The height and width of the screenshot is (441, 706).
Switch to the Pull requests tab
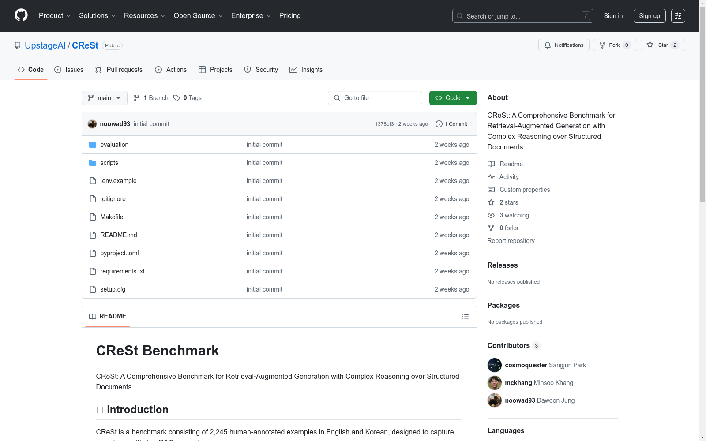point(119,70)
